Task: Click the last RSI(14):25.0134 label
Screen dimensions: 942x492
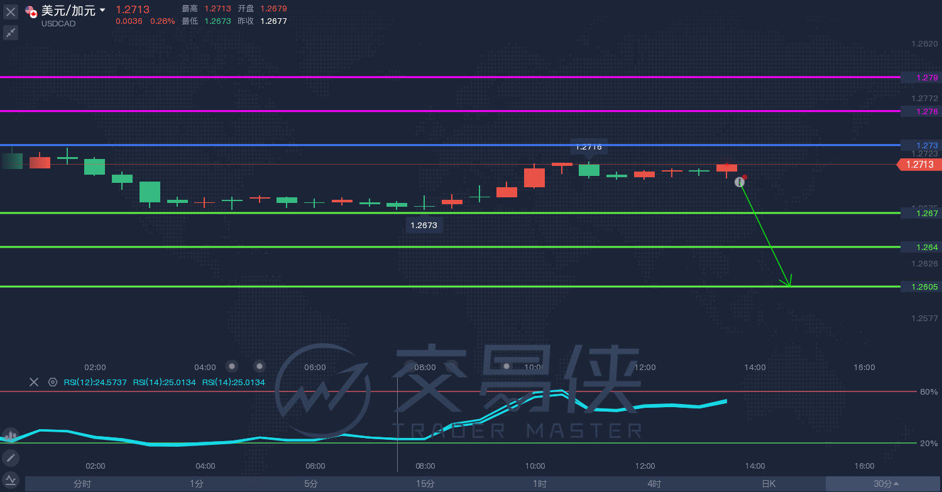Action: (x=234, y=382)
